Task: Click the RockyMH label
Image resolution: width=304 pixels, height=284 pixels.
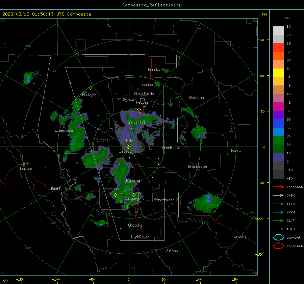Action: [x=89, y=95]
